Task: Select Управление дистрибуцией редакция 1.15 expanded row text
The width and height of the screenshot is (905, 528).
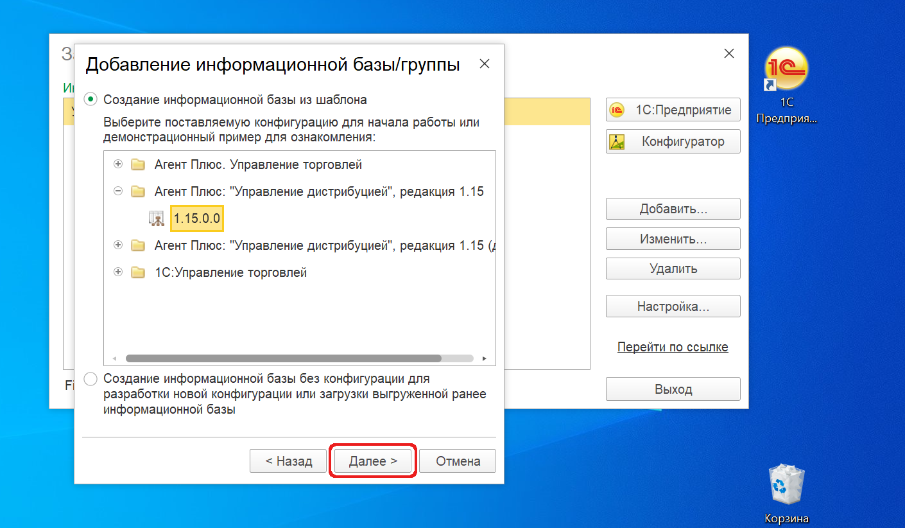Action: coord(319,191)
